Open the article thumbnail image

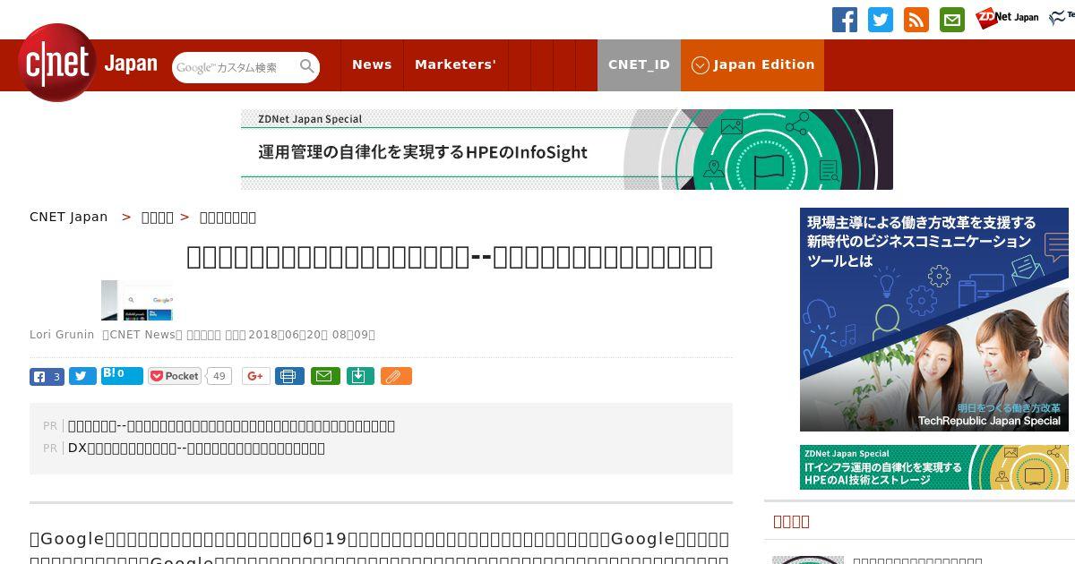136,300
